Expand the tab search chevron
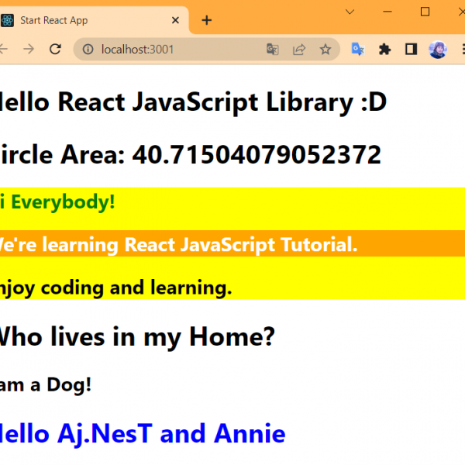 point(350,12)
